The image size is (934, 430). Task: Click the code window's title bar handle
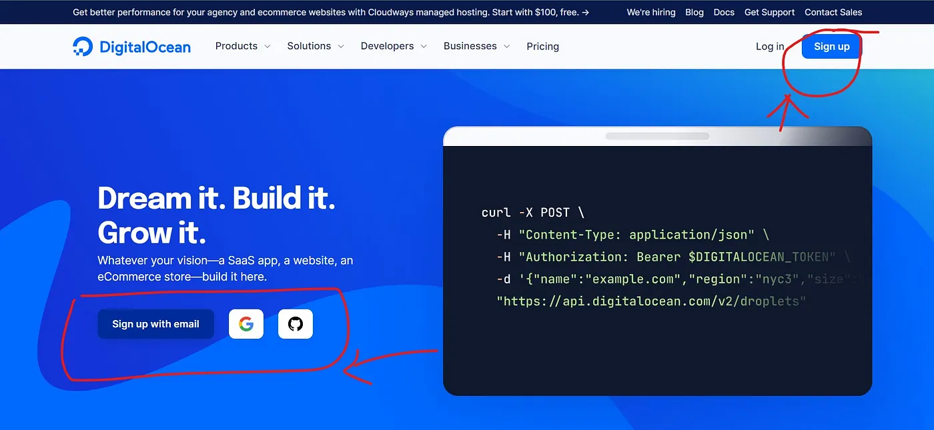pos(657,136)
